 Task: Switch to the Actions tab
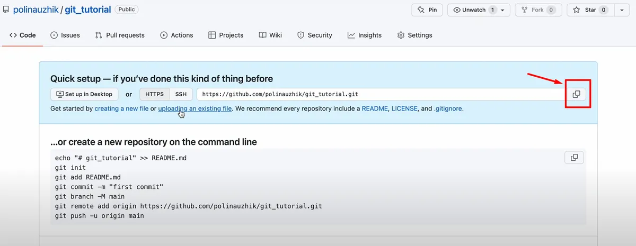(176, 35)
